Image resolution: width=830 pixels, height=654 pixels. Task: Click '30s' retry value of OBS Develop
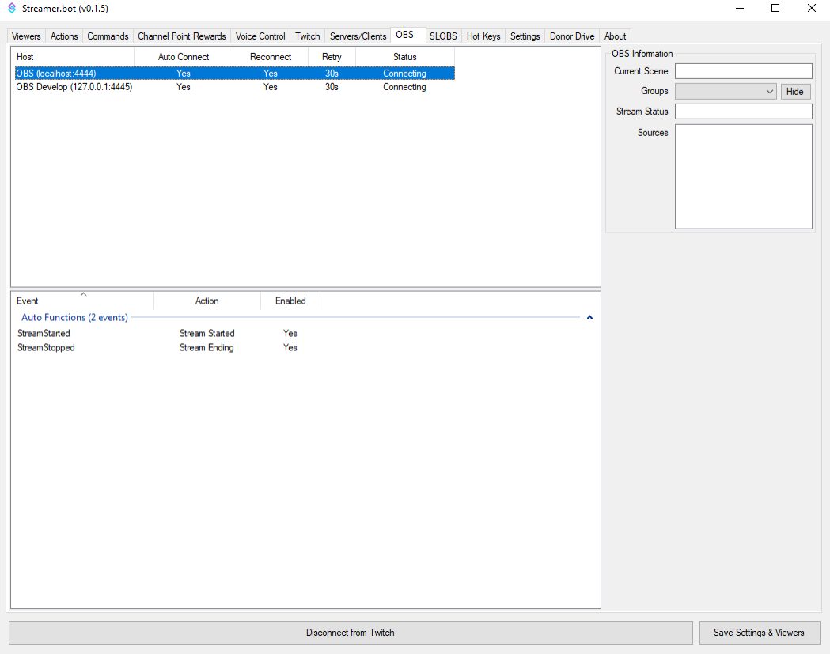coord(332,87)
